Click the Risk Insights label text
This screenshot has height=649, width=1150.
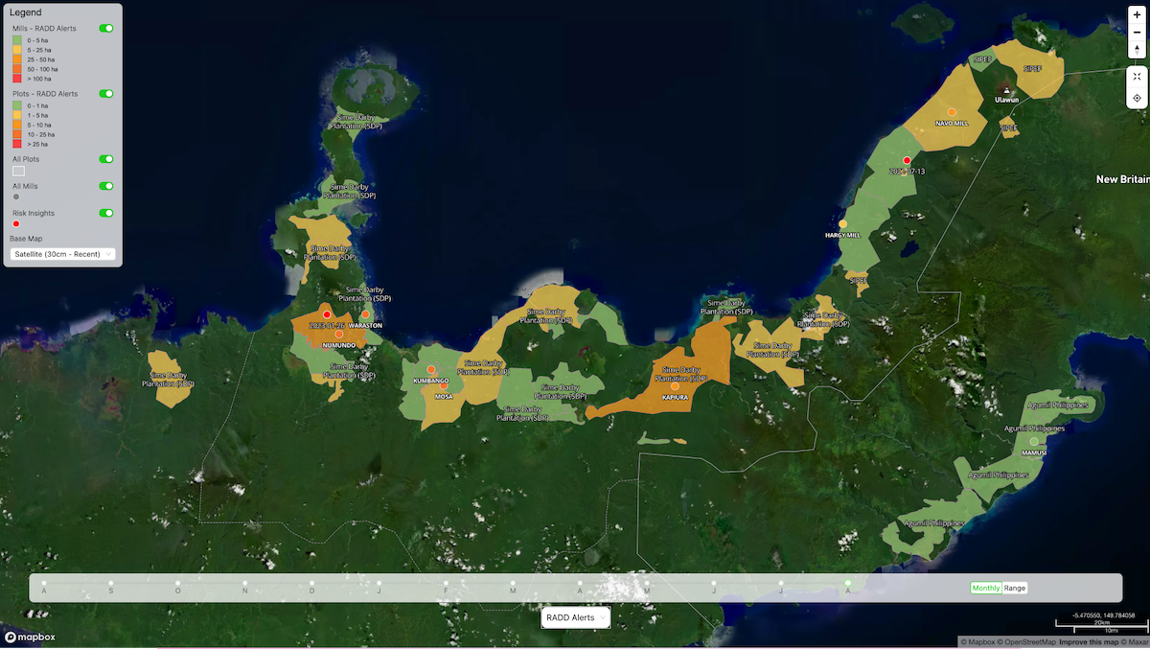[x=34, y=213]
